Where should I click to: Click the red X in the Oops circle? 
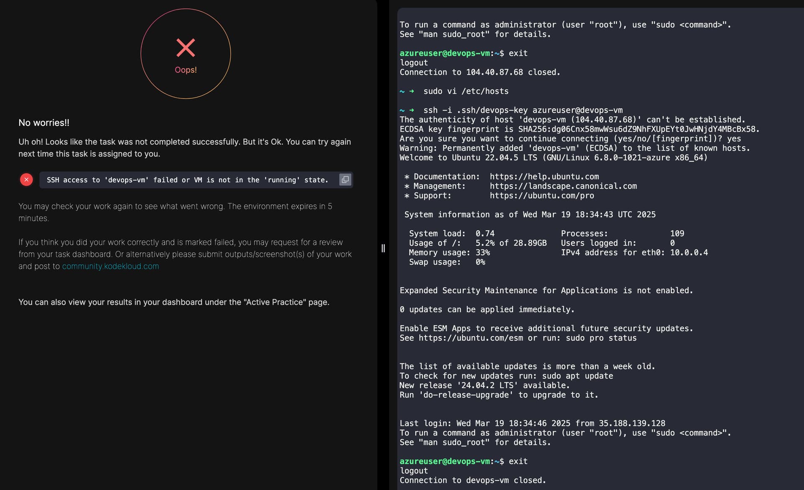tap(186, 48)
